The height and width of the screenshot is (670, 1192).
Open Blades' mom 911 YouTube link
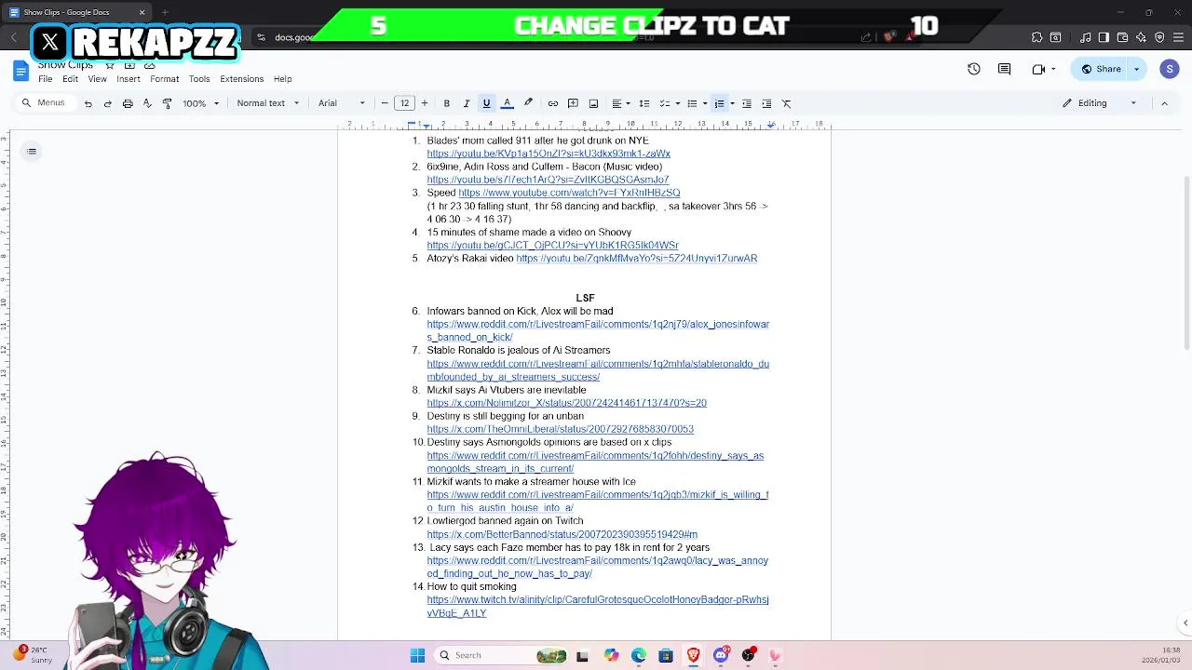tap(549, 154)
